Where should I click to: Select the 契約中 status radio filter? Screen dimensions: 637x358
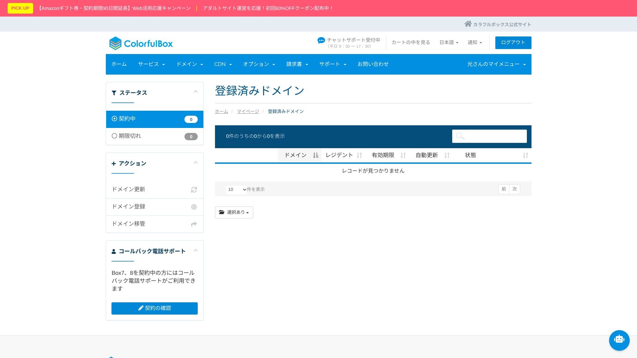point(114,119)
